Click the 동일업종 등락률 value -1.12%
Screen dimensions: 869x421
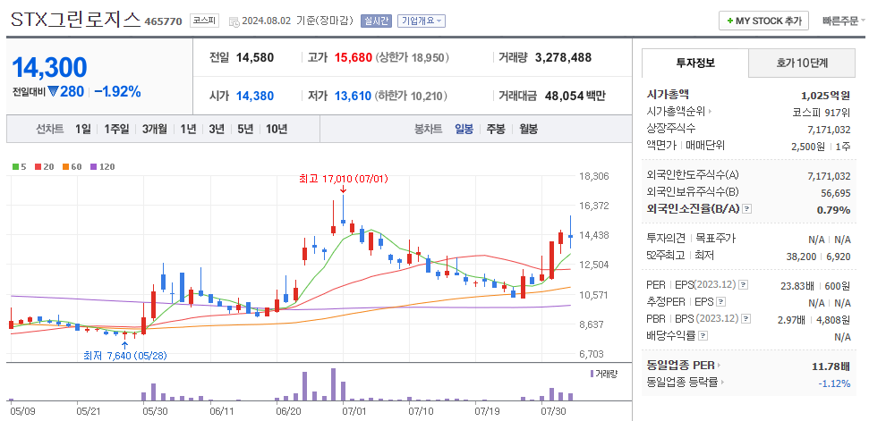[x=833, y=383]
